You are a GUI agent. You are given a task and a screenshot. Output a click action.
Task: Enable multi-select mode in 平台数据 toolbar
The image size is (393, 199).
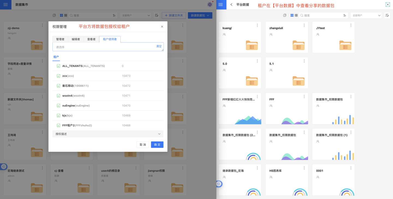(x=285, y=16)
